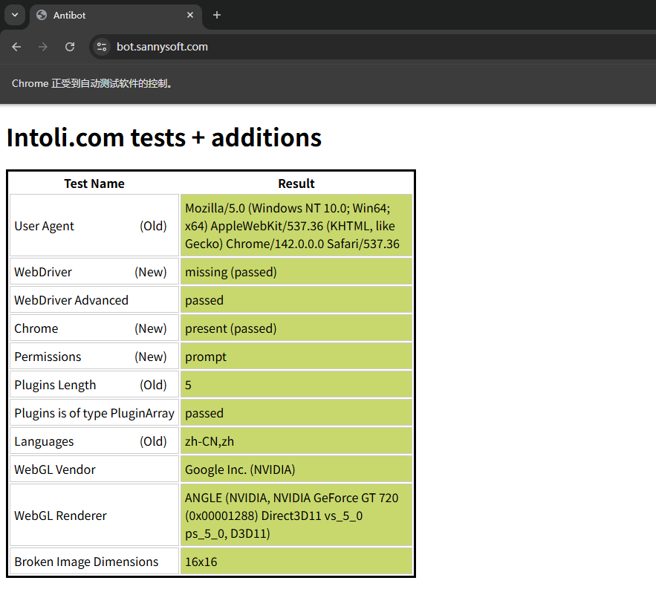The height and width of the screenshot is (595, 656).
Task: Open site information icon in address bar
Action: [x=103, y=47]
